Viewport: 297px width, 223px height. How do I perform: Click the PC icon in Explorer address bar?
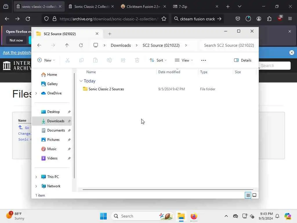pyautogui.click(x=96, y=45)
